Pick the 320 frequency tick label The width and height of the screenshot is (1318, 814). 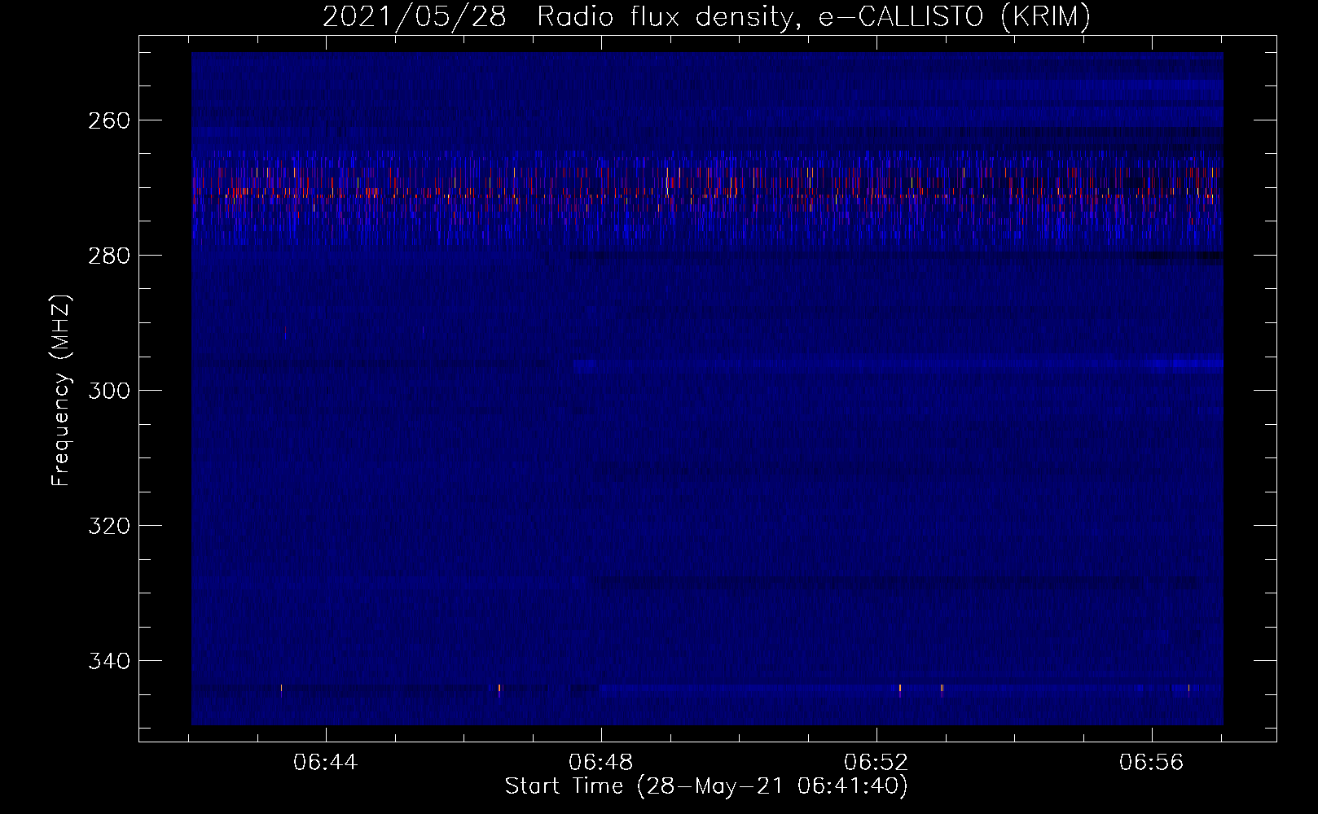pos(108,526)
